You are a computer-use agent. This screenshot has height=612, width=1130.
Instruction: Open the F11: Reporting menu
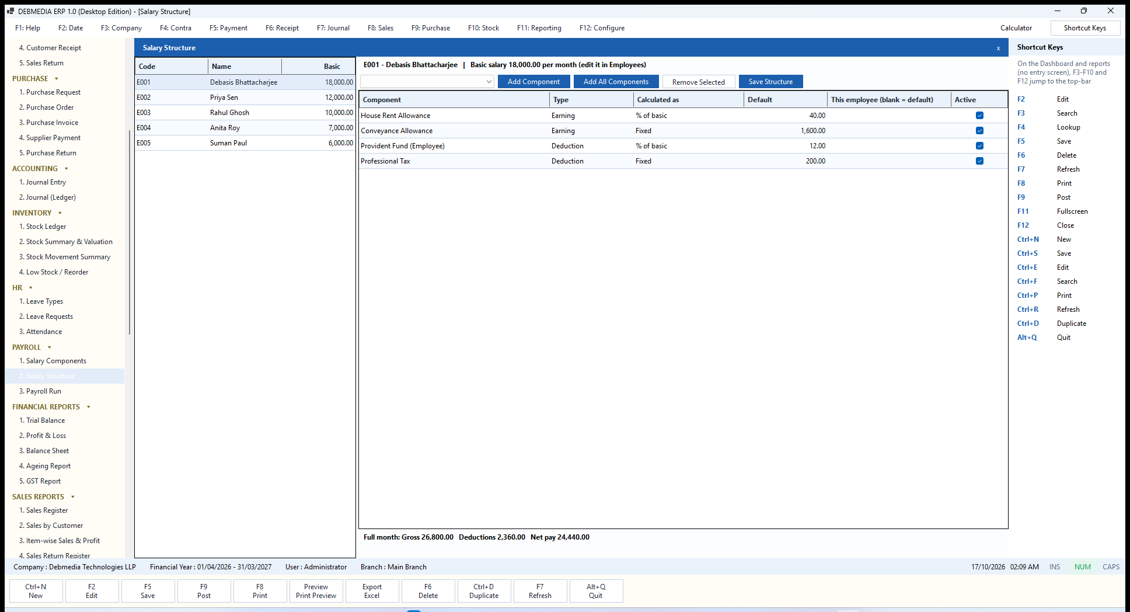point(539,28)
